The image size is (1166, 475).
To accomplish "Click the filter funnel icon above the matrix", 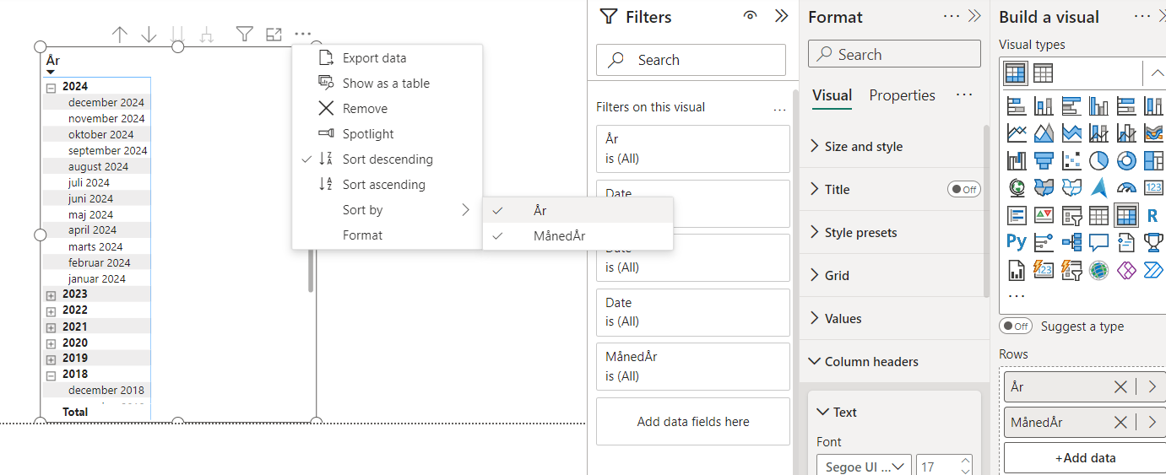I will (244, 34).
